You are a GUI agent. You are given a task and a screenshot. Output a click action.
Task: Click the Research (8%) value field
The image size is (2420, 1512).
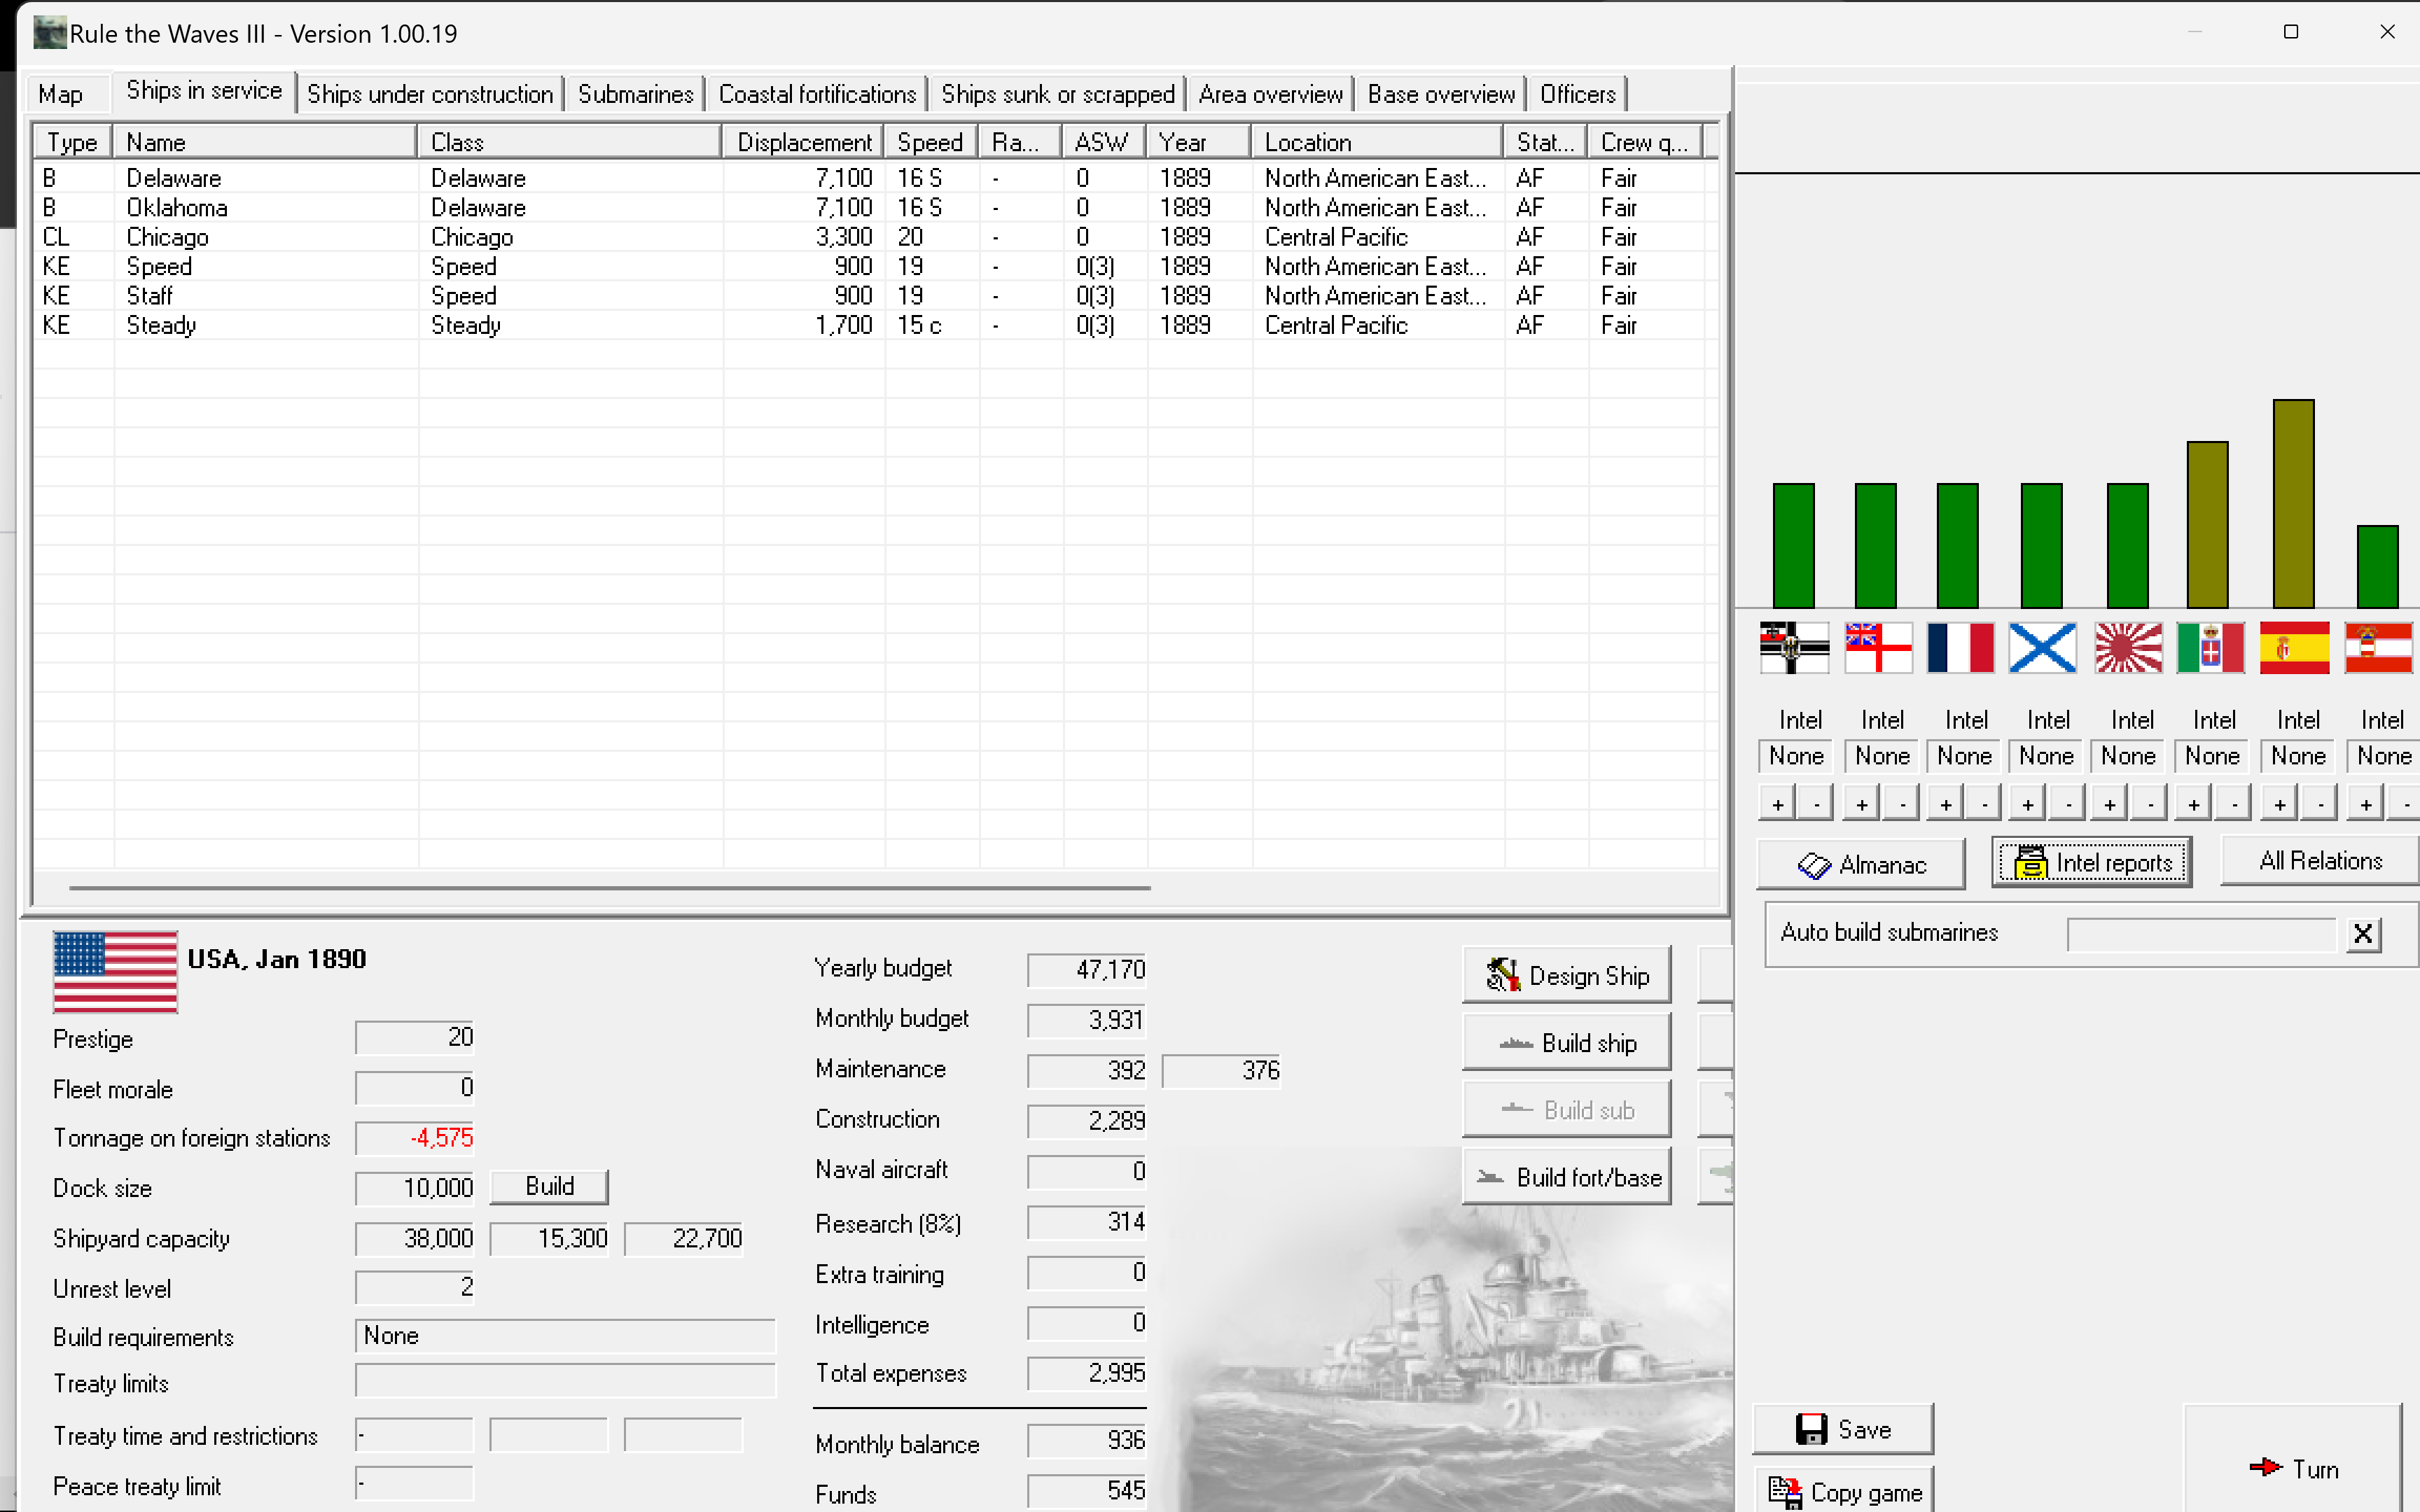[x=1087, y=1222]
